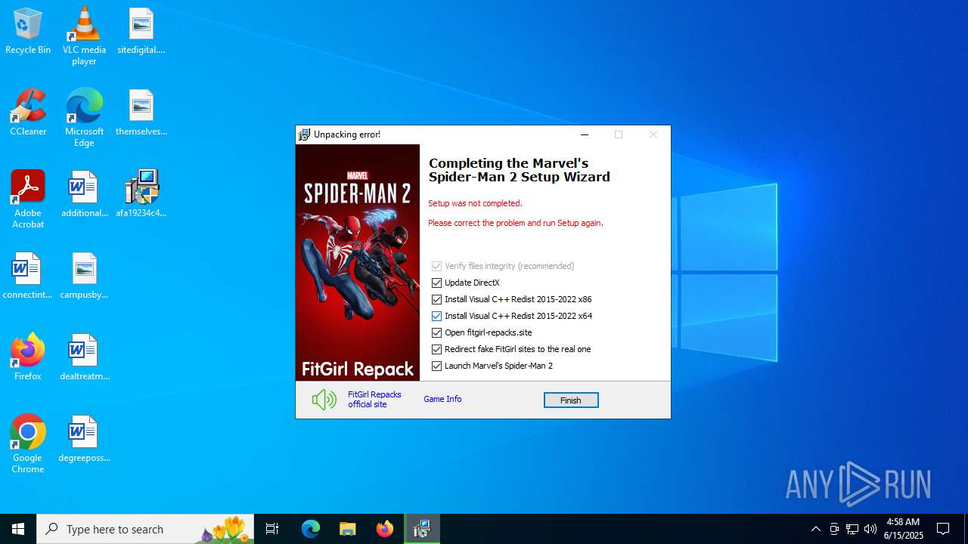This screenshot has width=968, height=544.
Task: Click the Spider-Man 2 cover artwork
Action: [358, 263]
